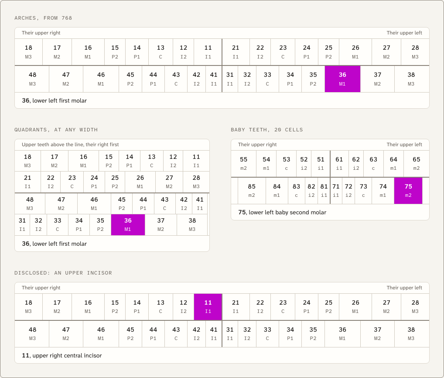Click highlighted baby tooth 75 m2

pyautogui.click(x=408, y=191)
